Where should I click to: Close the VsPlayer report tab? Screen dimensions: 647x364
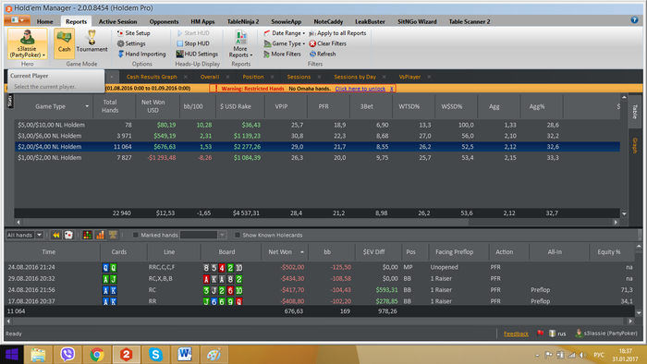(429, 77)
